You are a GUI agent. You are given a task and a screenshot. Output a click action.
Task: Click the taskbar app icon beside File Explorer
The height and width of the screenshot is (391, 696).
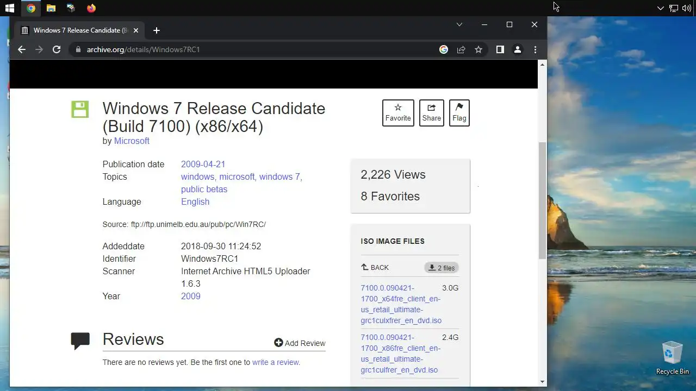point(71,8)
